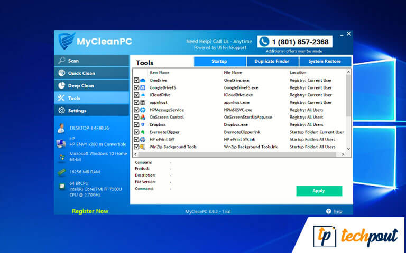The width and height of the screenshot is (406, 253).
Task: Uncheck WinZip Background Tools entry
Action: coord(136,147)
